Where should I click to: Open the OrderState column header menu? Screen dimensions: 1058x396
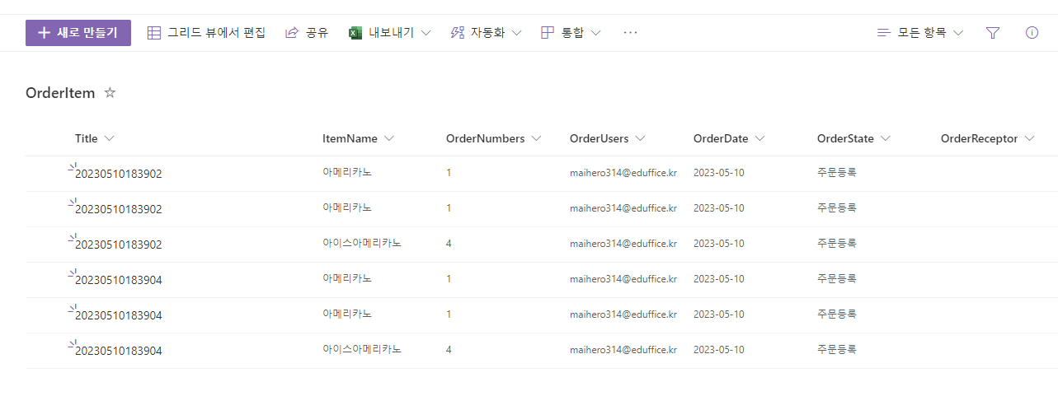pos(853,138)
